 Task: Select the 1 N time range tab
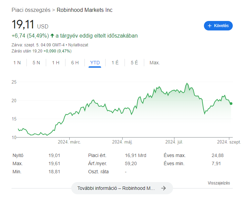[x=17, y=63]
